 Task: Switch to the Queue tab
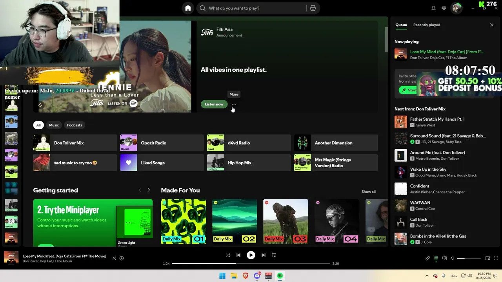tap(401, 25)
